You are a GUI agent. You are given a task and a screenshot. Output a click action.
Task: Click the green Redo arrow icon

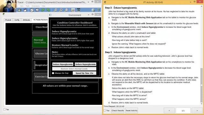click(48, 10)
